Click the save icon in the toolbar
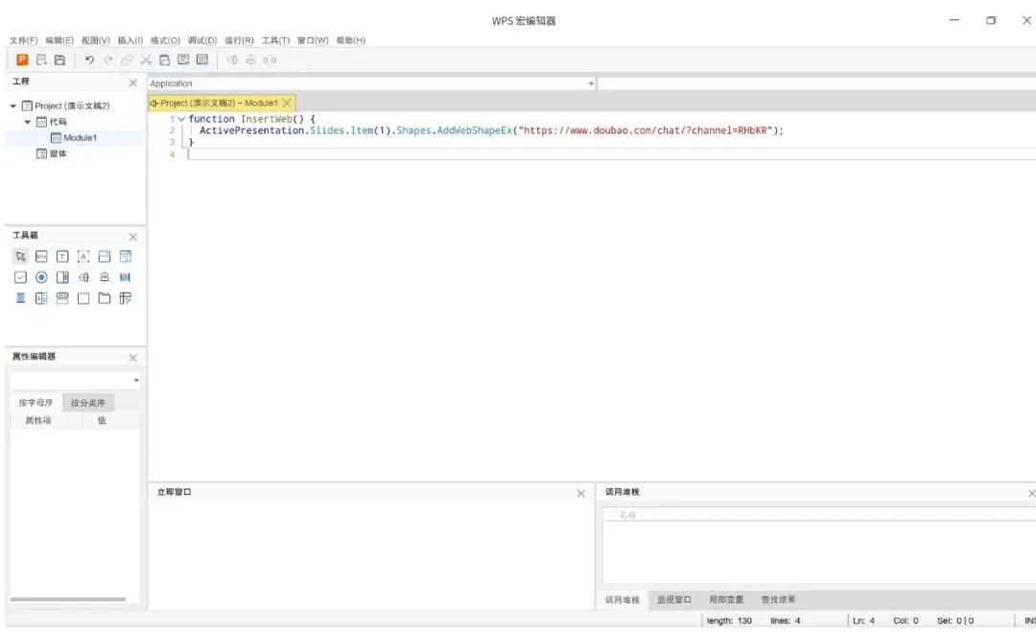 59,59
